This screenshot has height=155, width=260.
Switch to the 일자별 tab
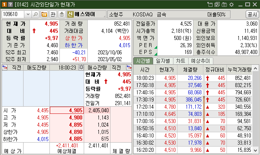pyautogui.click(x=163, y=61)
